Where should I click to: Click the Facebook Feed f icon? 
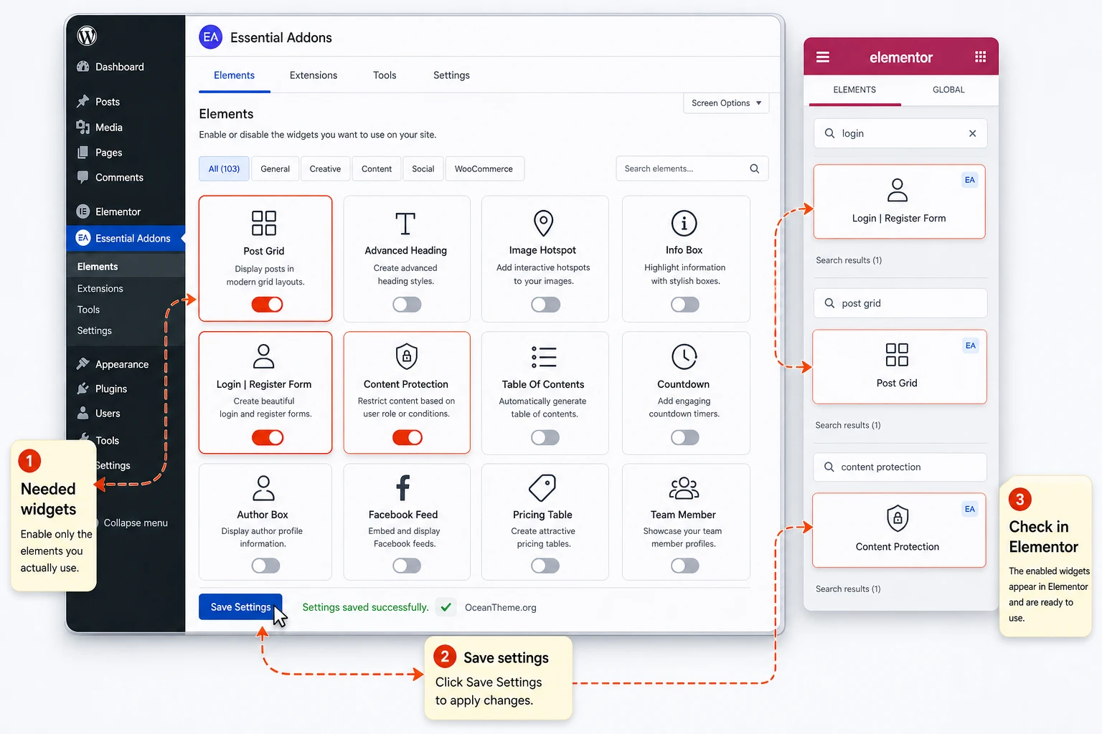tap(403, 488)
